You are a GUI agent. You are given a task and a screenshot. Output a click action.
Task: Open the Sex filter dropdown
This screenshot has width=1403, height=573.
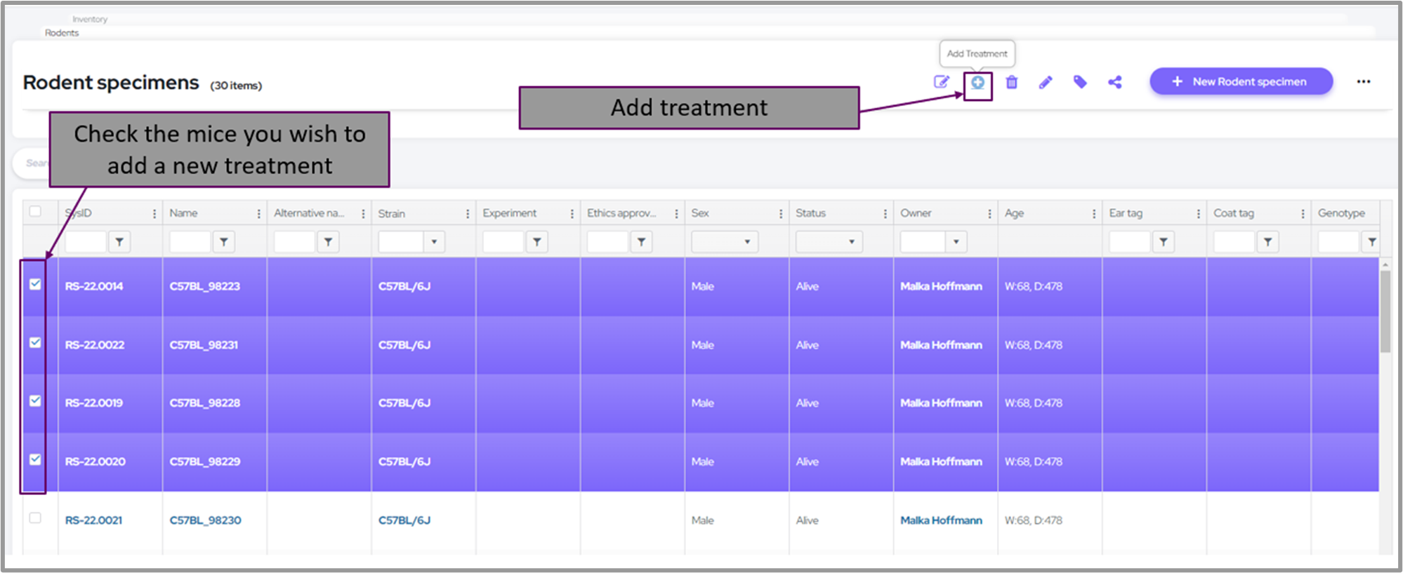[x=746, y=242]
